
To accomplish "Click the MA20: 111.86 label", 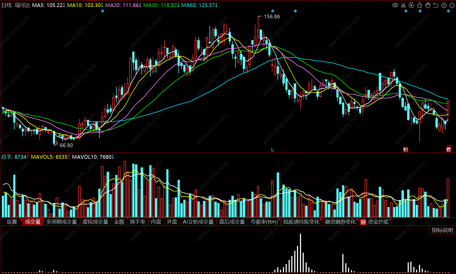I will click(x=123, y=5).
